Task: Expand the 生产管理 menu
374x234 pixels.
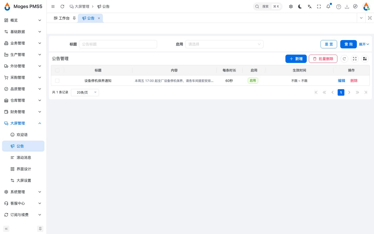Action: click(x=23, y=55)
